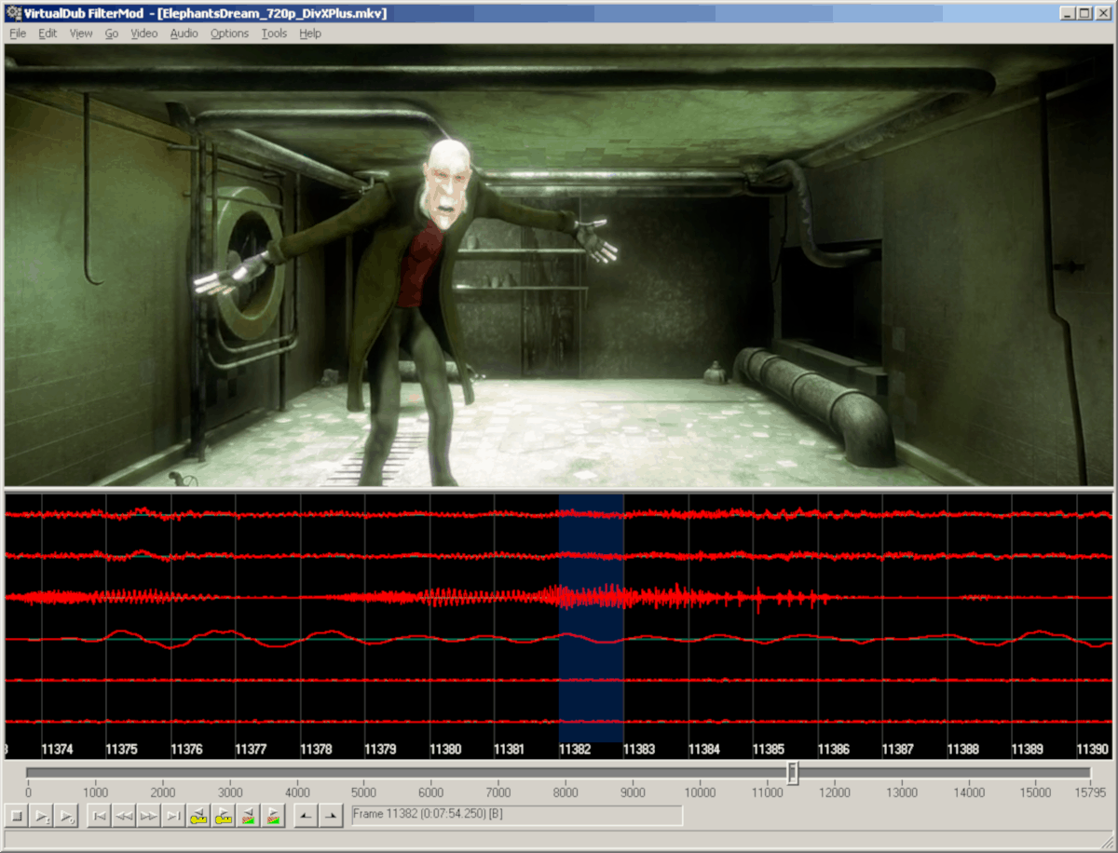
Task: Play the input video preview
Action: (42, 817)
